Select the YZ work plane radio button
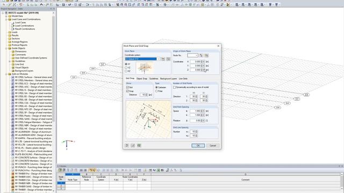 [x=126, y=68]
